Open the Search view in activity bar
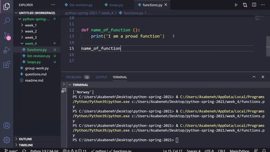270x152 pixels. [7, 21]
